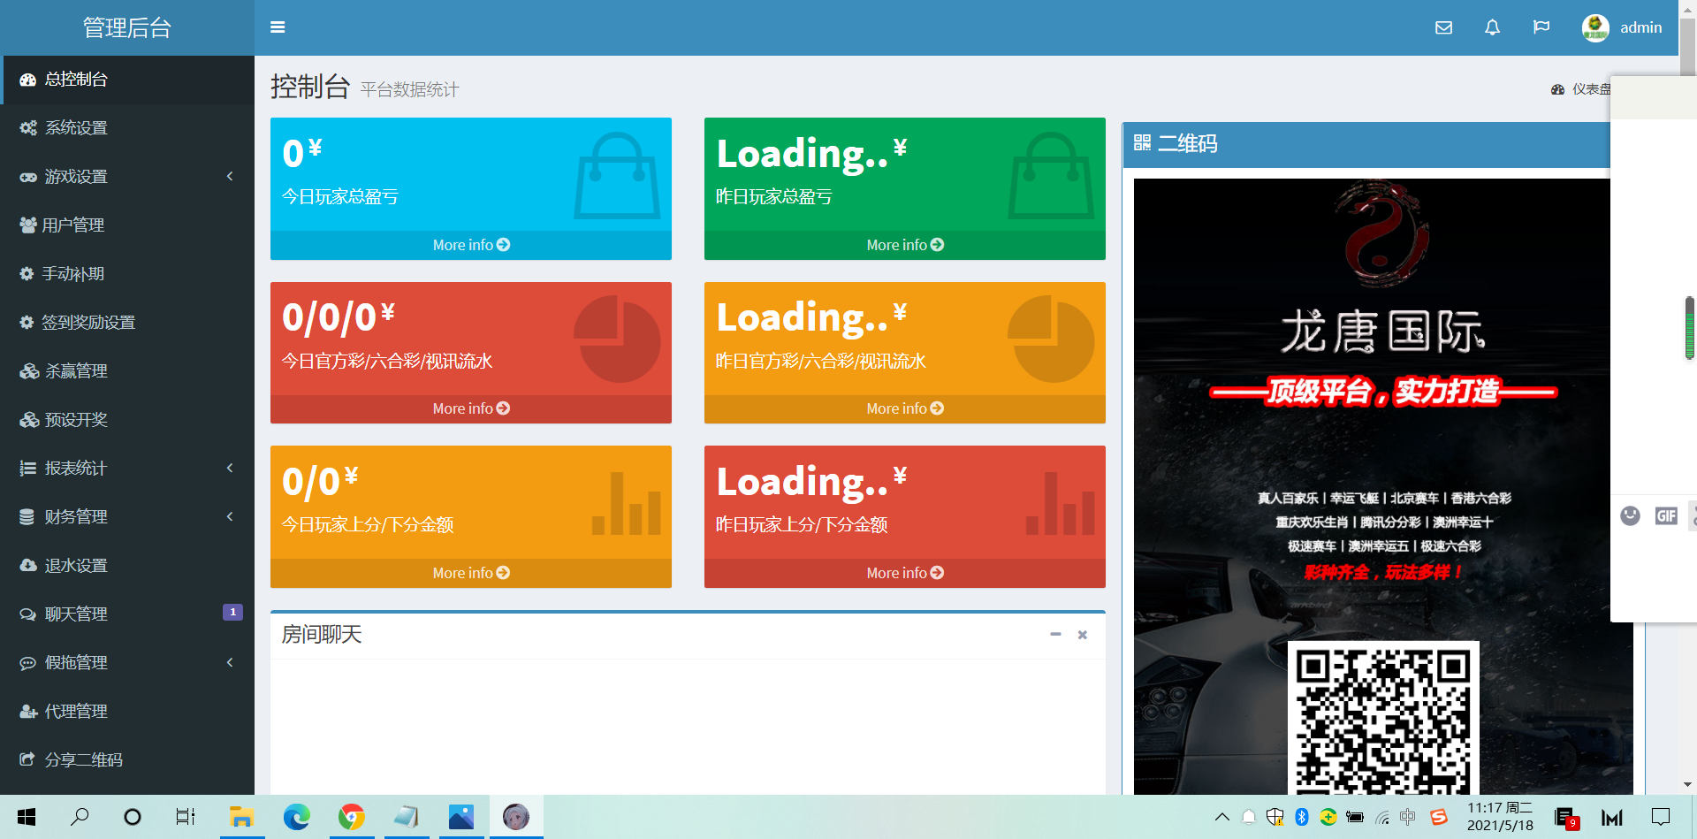Click the GIF icon
Screen dimensions: 1697x839
tap(1665, 515)
